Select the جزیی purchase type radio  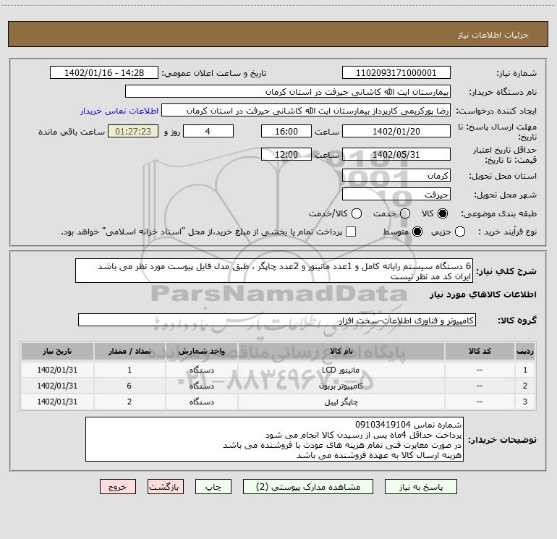coord(460,232)
